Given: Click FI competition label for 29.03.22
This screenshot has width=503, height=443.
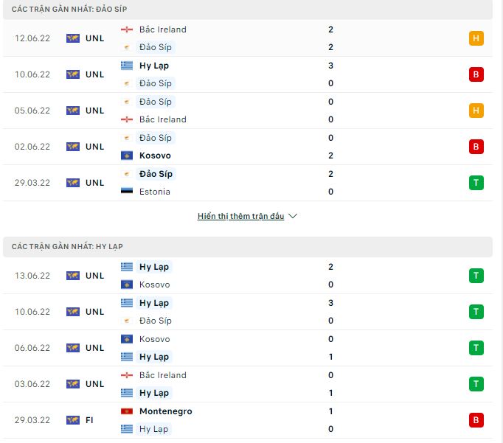Looking at the screenshot, I should (89, 420).
